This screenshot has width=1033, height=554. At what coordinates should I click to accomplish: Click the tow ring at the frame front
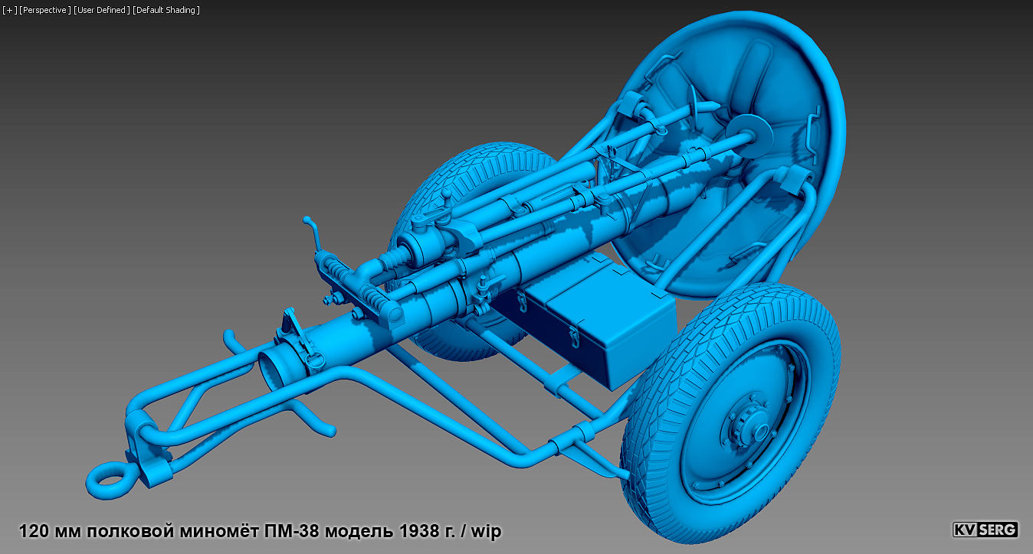(x=113, y=478)
